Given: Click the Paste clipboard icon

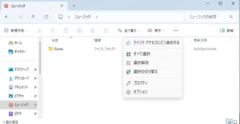Looking at the screenshot, I should (66, 30).
